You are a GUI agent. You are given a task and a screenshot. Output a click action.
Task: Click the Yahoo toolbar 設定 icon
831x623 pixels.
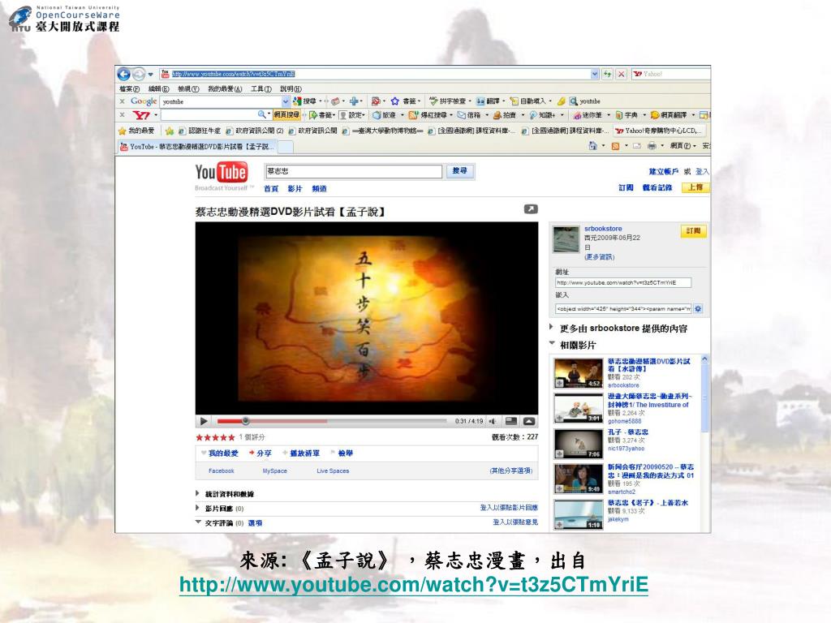click(343, 115)
